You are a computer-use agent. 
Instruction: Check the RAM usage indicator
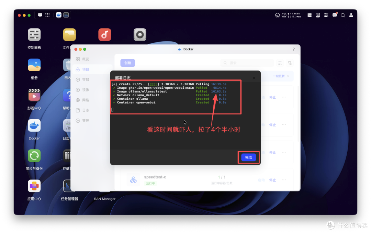click(284, 15)
